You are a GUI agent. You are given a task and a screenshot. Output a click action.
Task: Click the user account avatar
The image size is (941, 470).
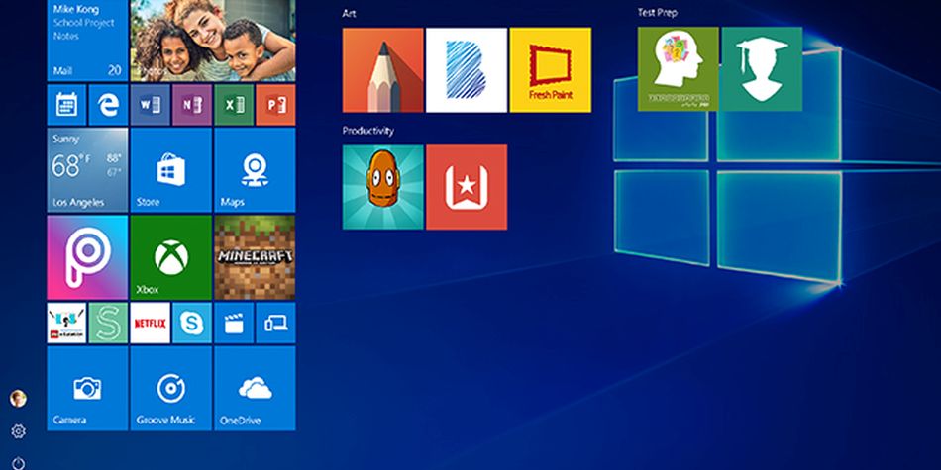coord(18,399)
